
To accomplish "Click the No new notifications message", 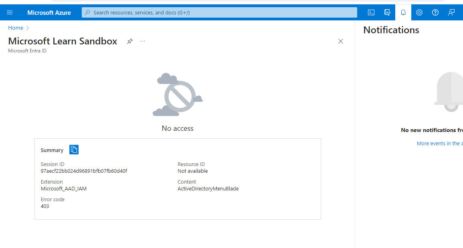I will pos(432,130).
